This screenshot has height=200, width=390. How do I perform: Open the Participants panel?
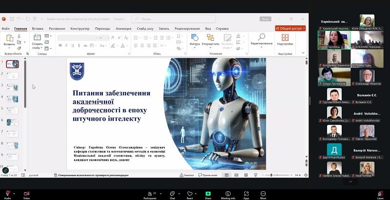[x=150, y=193]
